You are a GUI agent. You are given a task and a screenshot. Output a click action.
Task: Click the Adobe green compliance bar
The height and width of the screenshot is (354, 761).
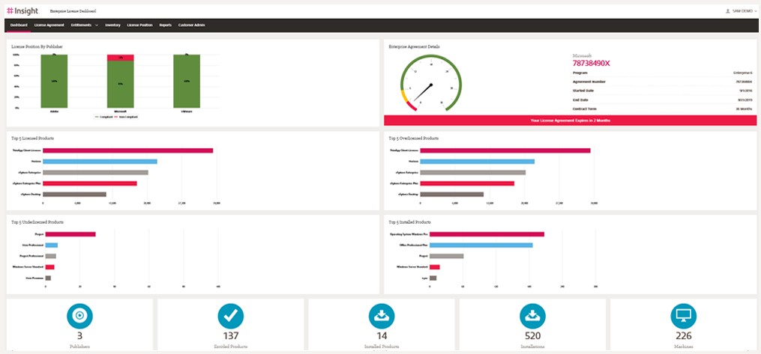coord(54,82)
